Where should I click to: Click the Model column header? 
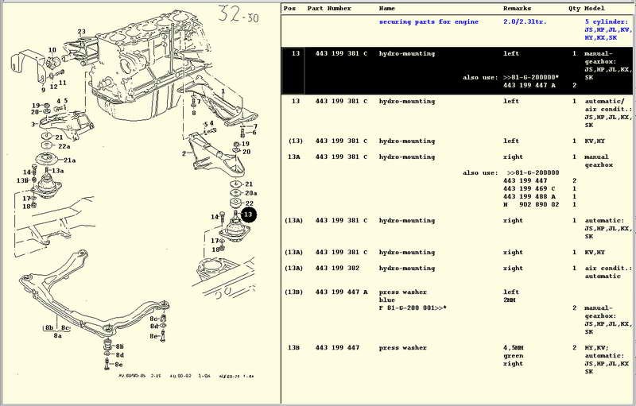tap(595, 8)
